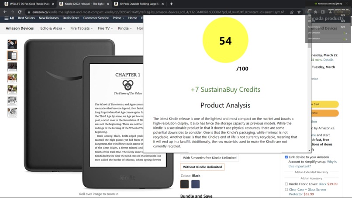The height and width of the screenshot is (198, 352).
Task: Show the seventh product thumbnail
Action: tap(12, 113)
